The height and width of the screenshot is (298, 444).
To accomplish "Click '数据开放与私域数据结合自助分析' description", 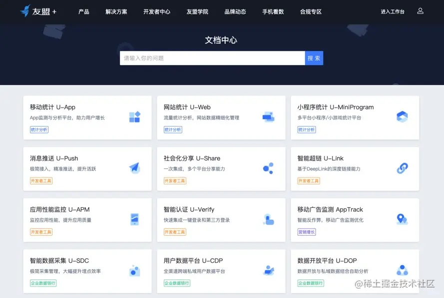I will click(333, 271).
